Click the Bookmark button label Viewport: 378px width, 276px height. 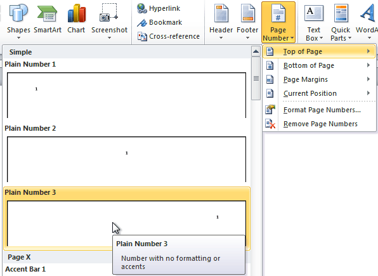[x=166, y=22]
